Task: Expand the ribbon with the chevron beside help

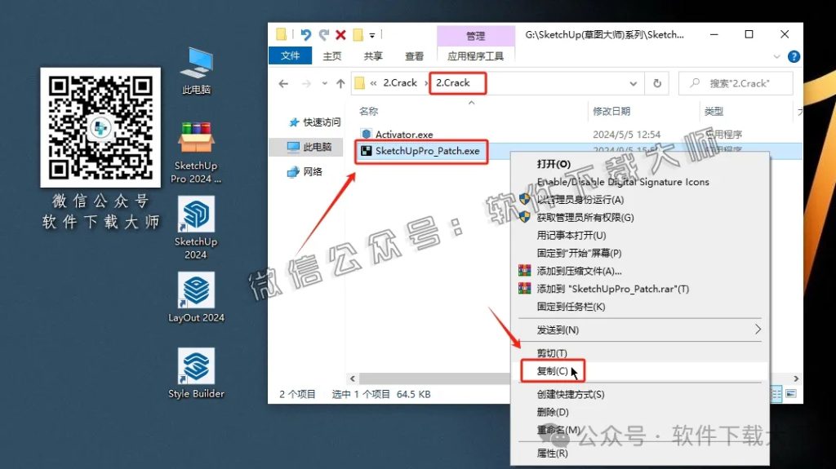Action: 776,56
